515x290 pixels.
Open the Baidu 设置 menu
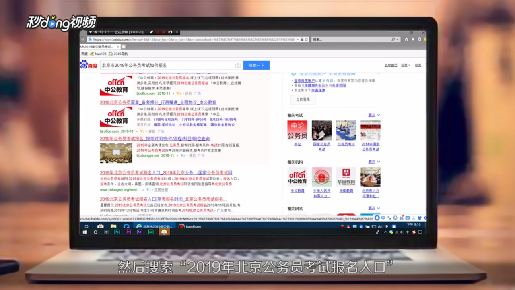coord(405,65)
